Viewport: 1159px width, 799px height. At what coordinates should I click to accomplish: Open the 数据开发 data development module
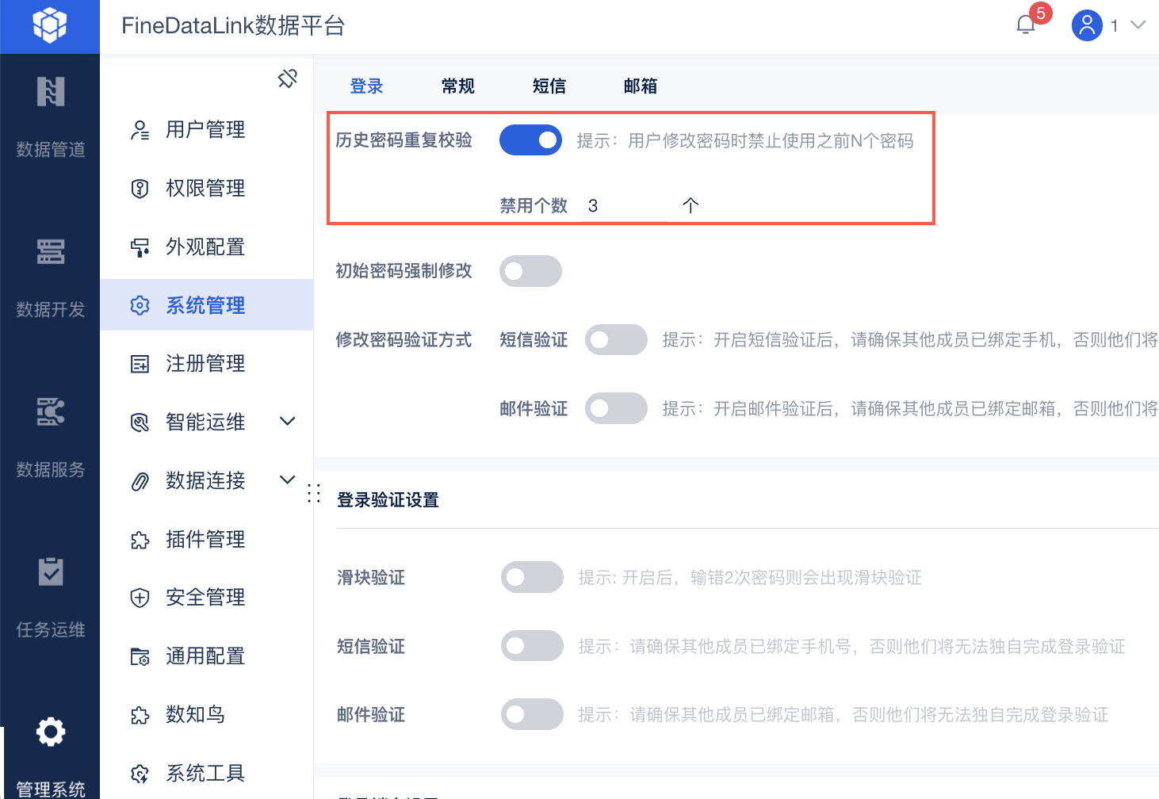(50, 275)
